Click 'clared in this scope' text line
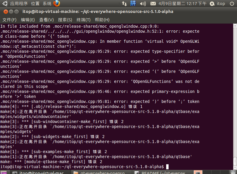237x174 pixels. tap(24, 86)
